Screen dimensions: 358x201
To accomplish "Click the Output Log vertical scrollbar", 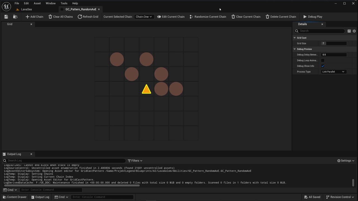I will click(x=353, y=183).
